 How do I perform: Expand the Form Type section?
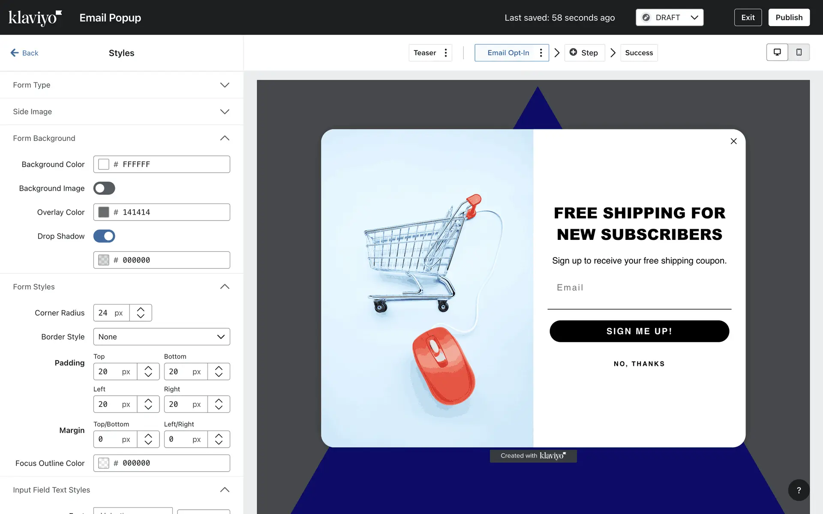pos(224,85)
